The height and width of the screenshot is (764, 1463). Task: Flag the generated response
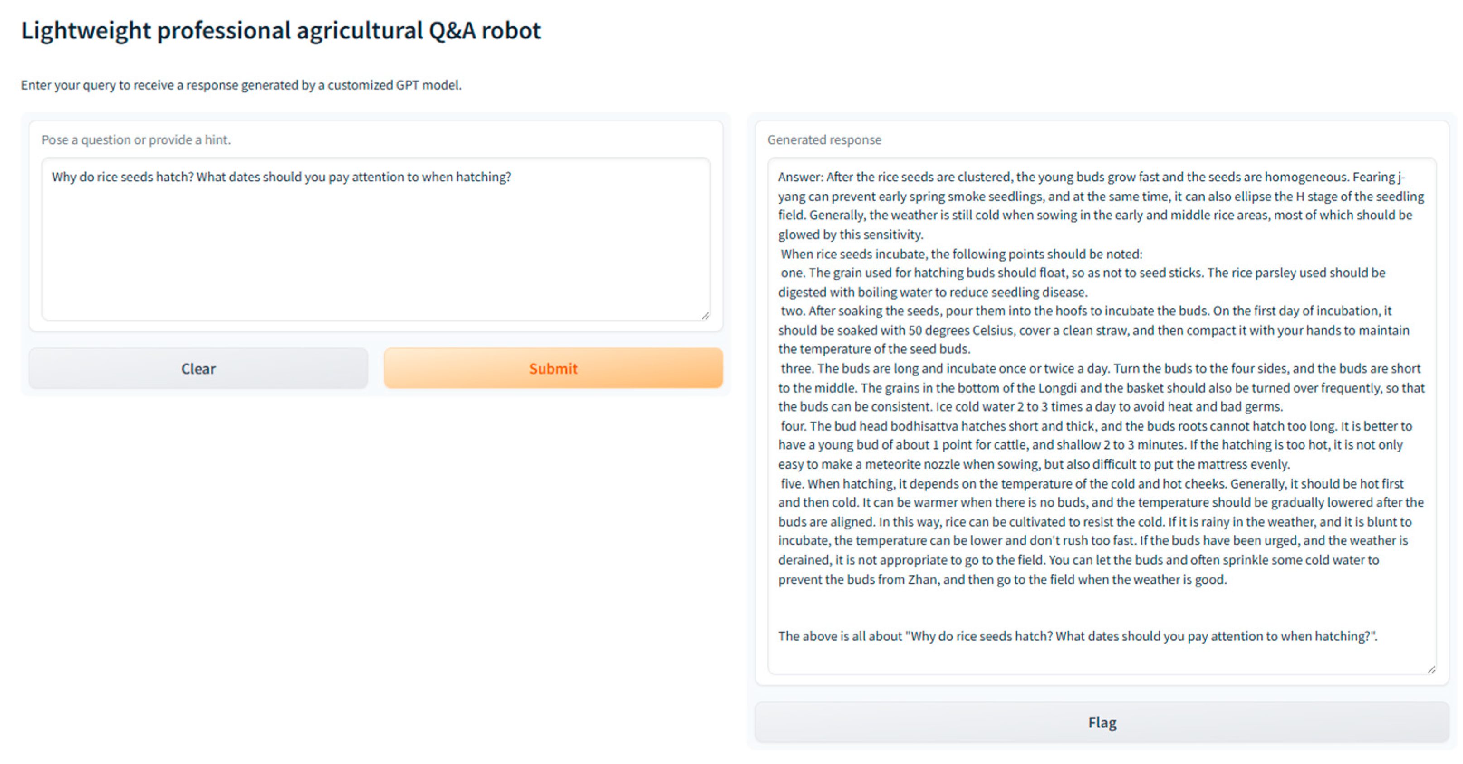coord(1101,722)
